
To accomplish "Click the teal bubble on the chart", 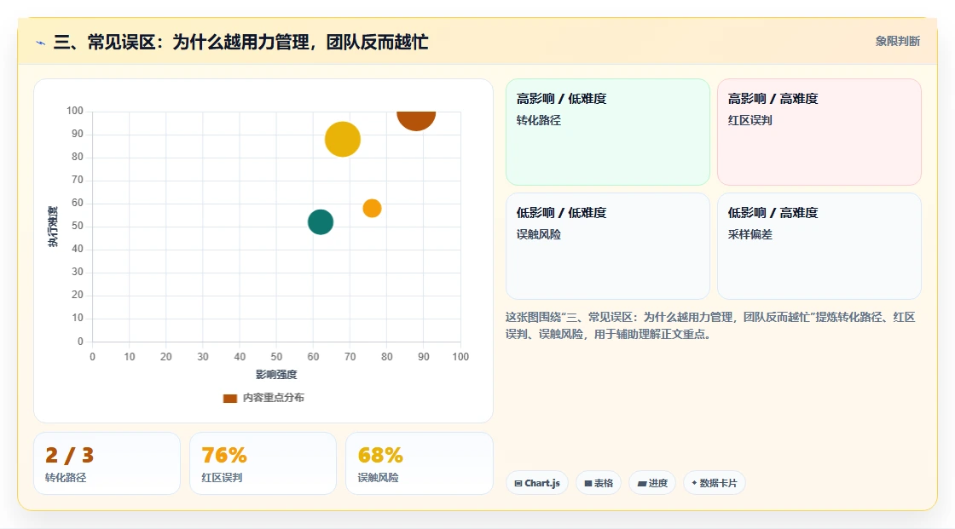I will (x=321, y=221).
